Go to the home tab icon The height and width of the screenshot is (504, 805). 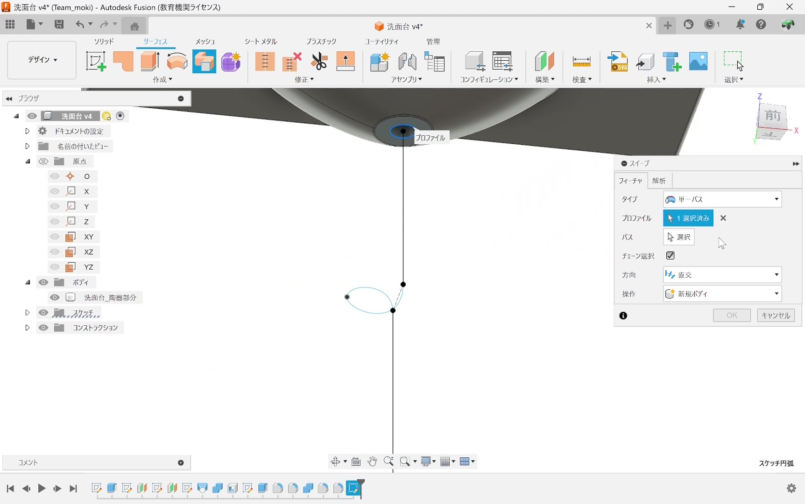pyautogui.click(x=134, y=26)
